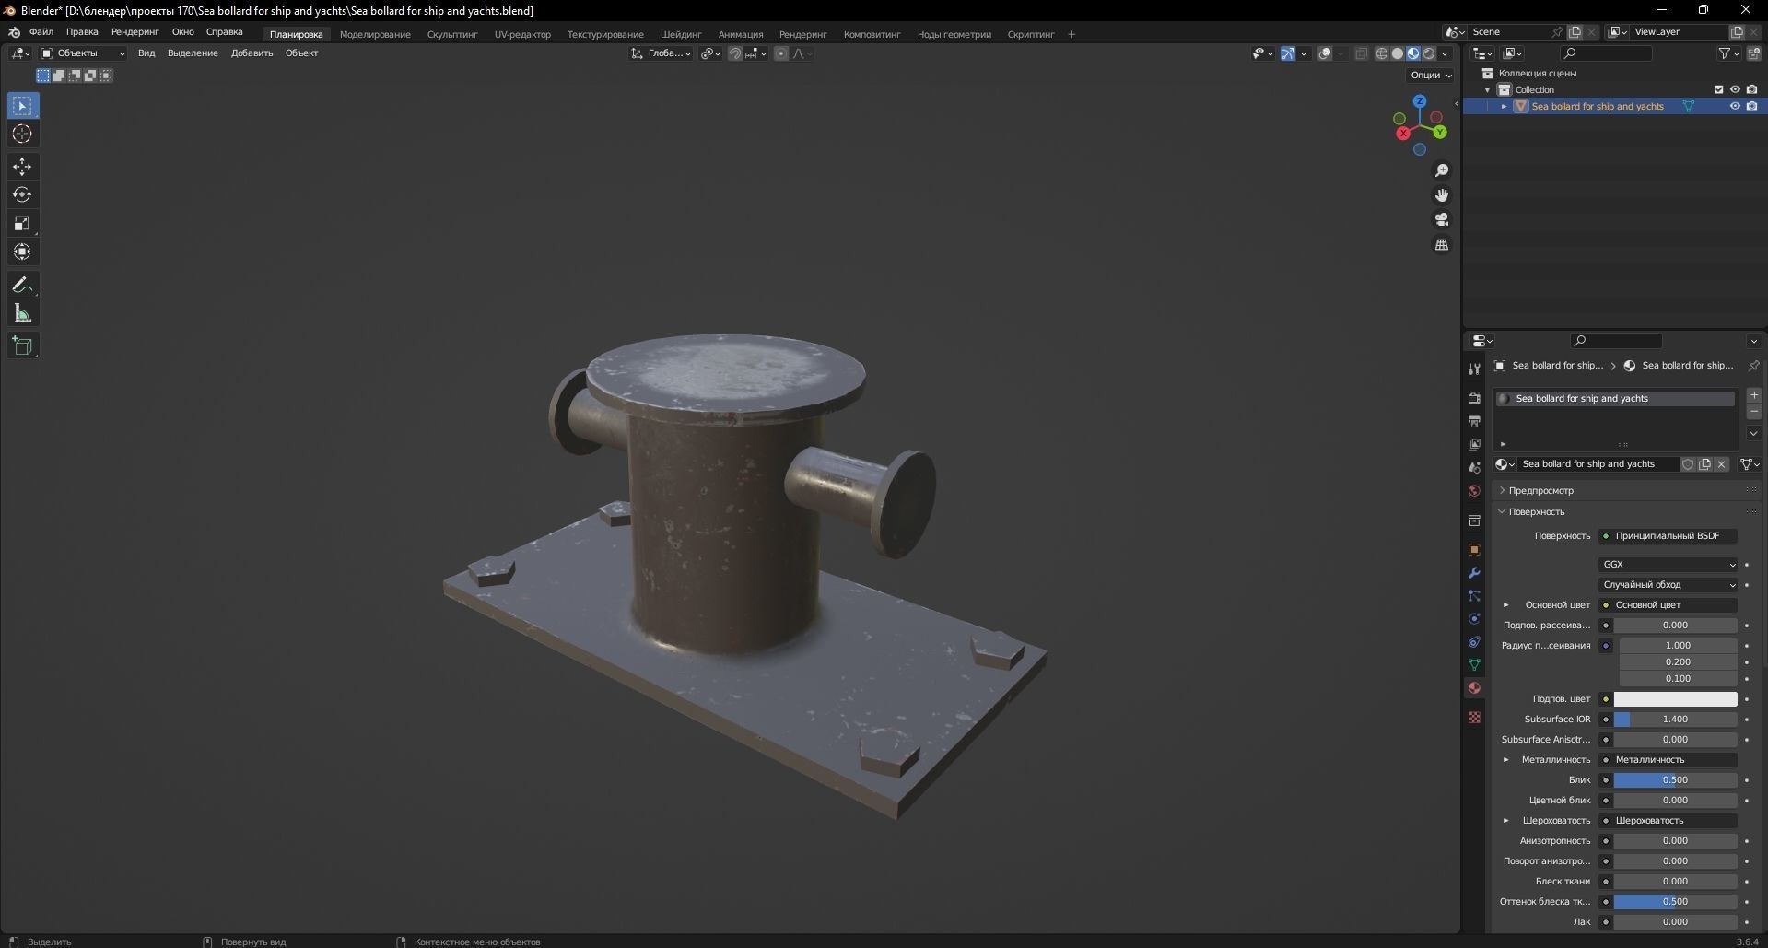Open the View Layer properties tab
Image resolution: width=1768 pixels, height=948 pixels.
1474,444
